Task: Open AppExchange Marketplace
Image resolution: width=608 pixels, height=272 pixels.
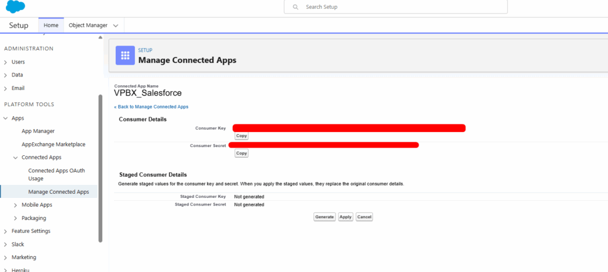Action: (53, 145)
